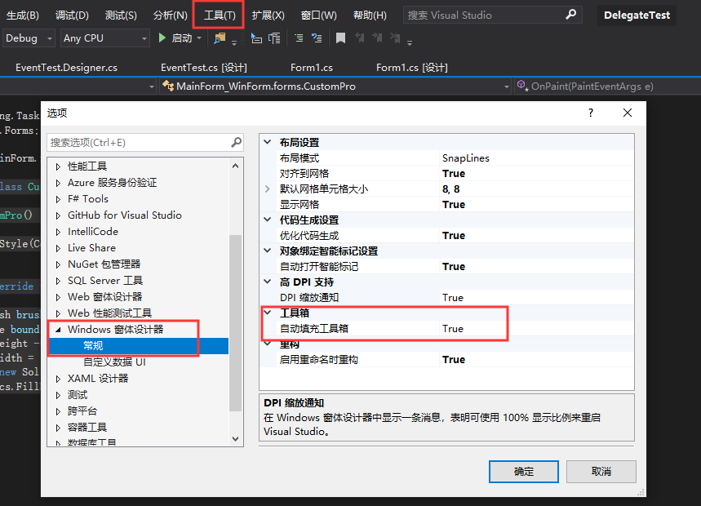Collapse the 布局设置 property group
This screenshot has height=506, width=701.
click(x=268, y=142)
